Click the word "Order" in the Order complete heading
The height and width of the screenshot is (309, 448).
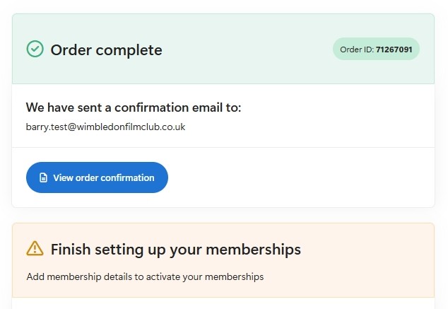(71, 50)
